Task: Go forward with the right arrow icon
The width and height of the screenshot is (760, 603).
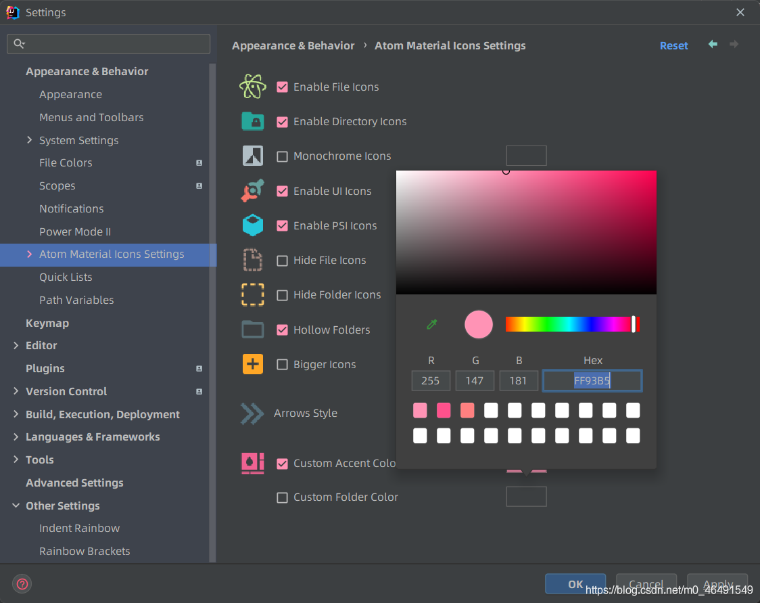Action: coord(734,45)
